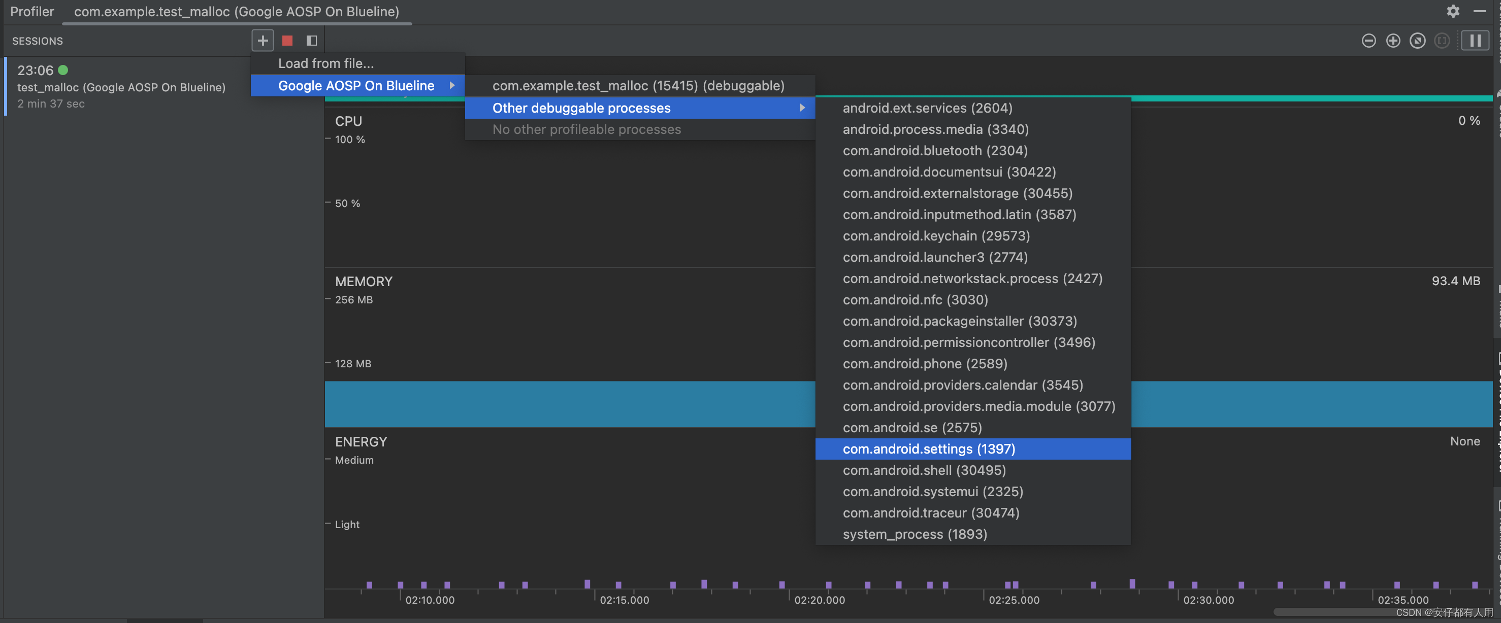The width and height of the screenshot is (1501, 623).
Task: Select com.android.systemui (2325) process
Action: coord(973,492)
